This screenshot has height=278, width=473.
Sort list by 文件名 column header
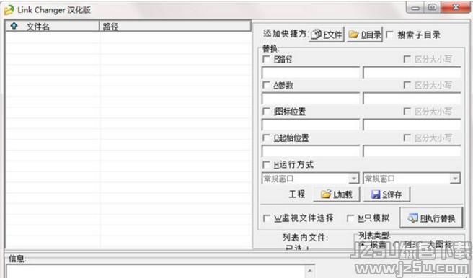(53, 26)
